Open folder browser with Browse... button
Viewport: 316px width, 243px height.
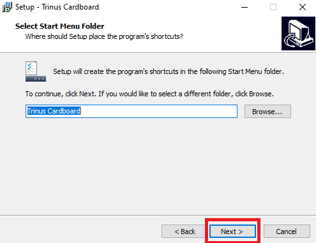(x=267, y=111)
